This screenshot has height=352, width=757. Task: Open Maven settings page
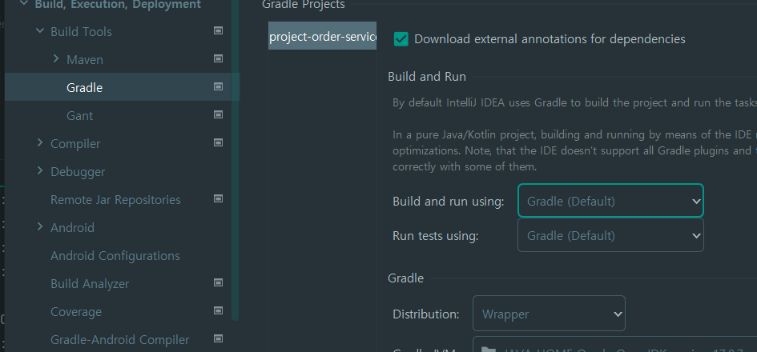pos(85,60)
